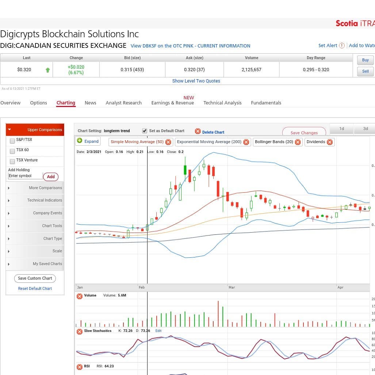The image size is (375, 375).
Task: Collapse the Upper Comparisons section
Action: [x=35, y=130]
